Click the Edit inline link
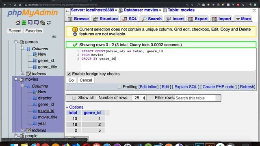This screenshot has width=260, height=146. (x=149, y=87)
